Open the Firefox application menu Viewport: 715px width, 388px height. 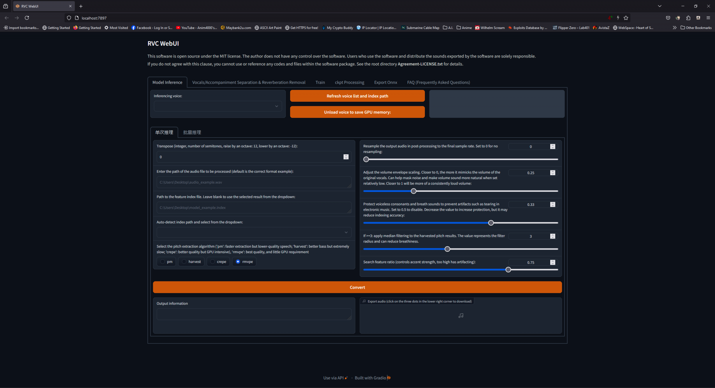[709, 18]
